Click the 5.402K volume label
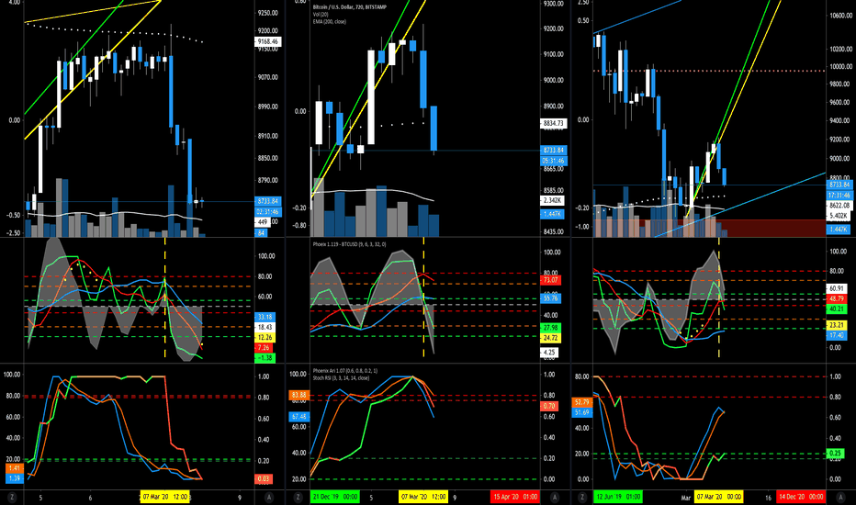The image size is (856, 505). click(x=839, y=216)
